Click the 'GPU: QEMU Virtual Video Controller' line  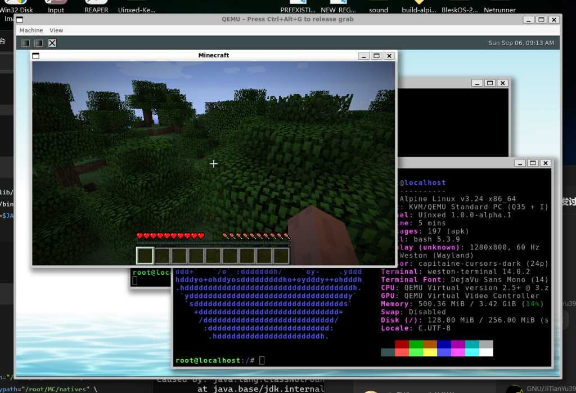click(460, 296)
